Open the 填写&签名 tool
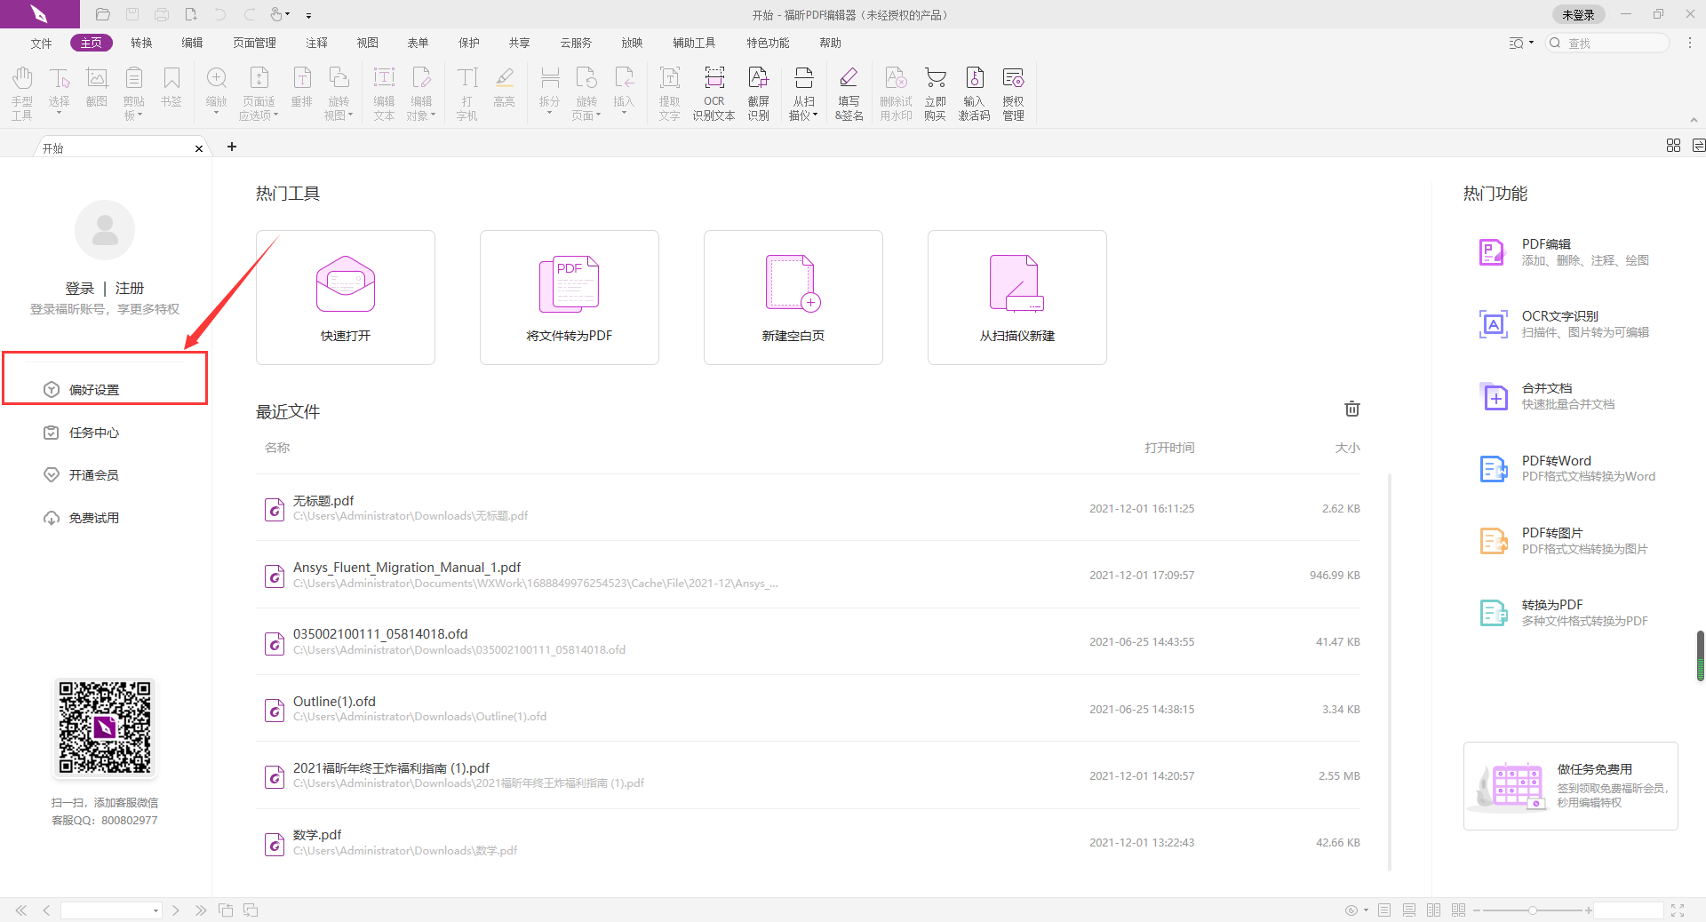Viewport: 1706px width, 922px height. (849, 91)
